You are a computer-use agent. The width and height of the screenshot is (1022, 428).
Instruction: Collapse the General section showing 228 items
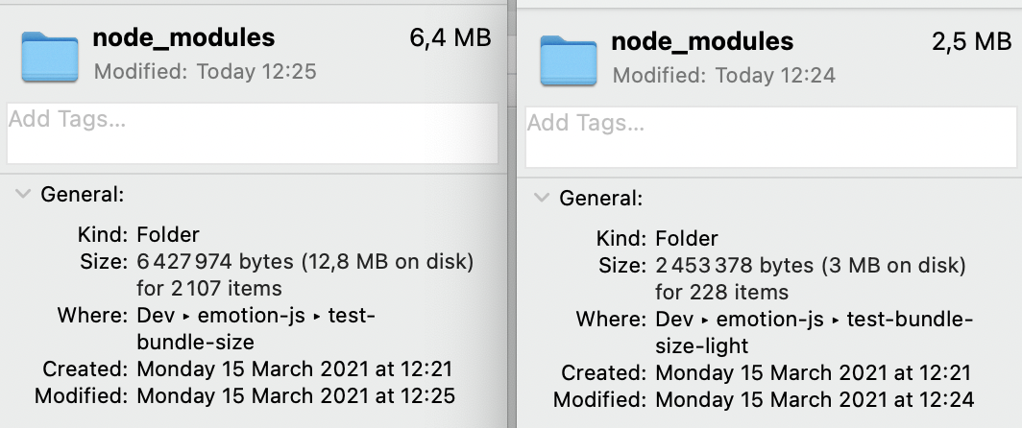coord(540,199)
